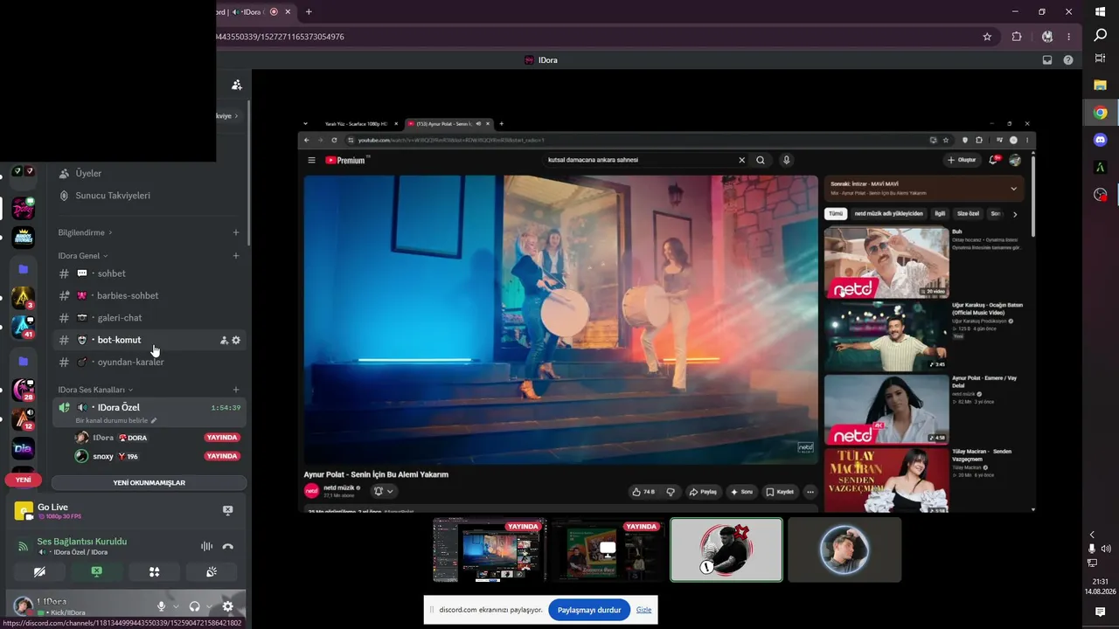Open the Chrome extensions puzzle icon

(1017, 37)
